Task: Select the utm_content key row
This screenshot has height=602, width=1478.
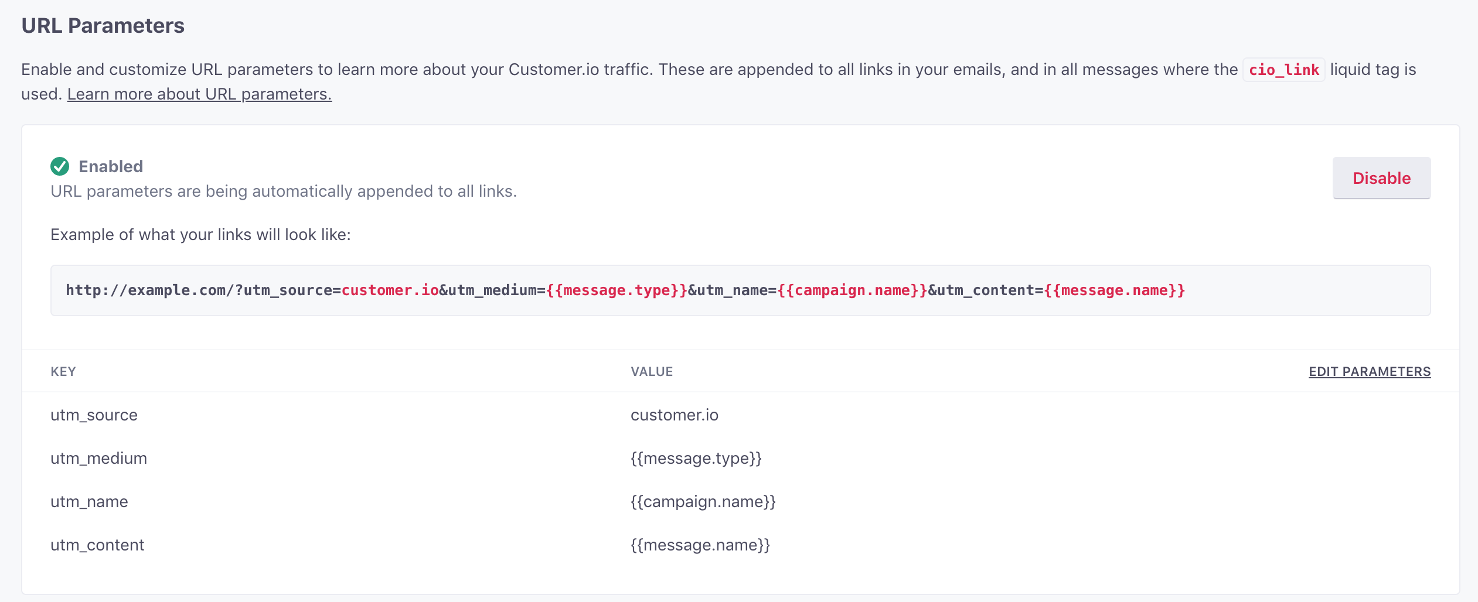Action: point(97,545)
